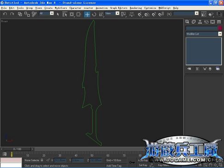Image resolution: width=224 pixels, height=168 pixels.
Task: Expand the Named Selection Sets dropdown
Action: point(197,13)
